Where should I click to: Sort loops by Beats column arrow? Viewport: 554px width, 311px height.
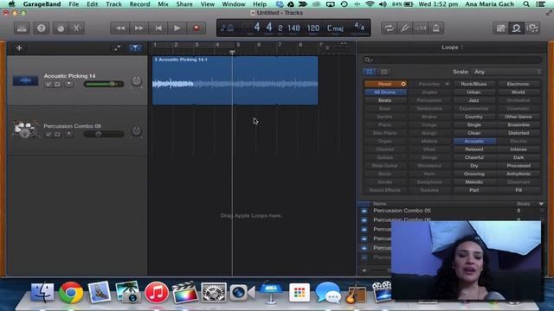[541, 204]
